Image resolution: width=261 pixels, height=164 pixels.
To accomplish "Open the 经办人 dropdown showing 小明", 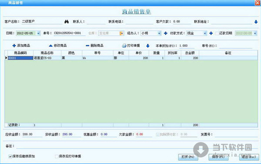I will [159, 33].
